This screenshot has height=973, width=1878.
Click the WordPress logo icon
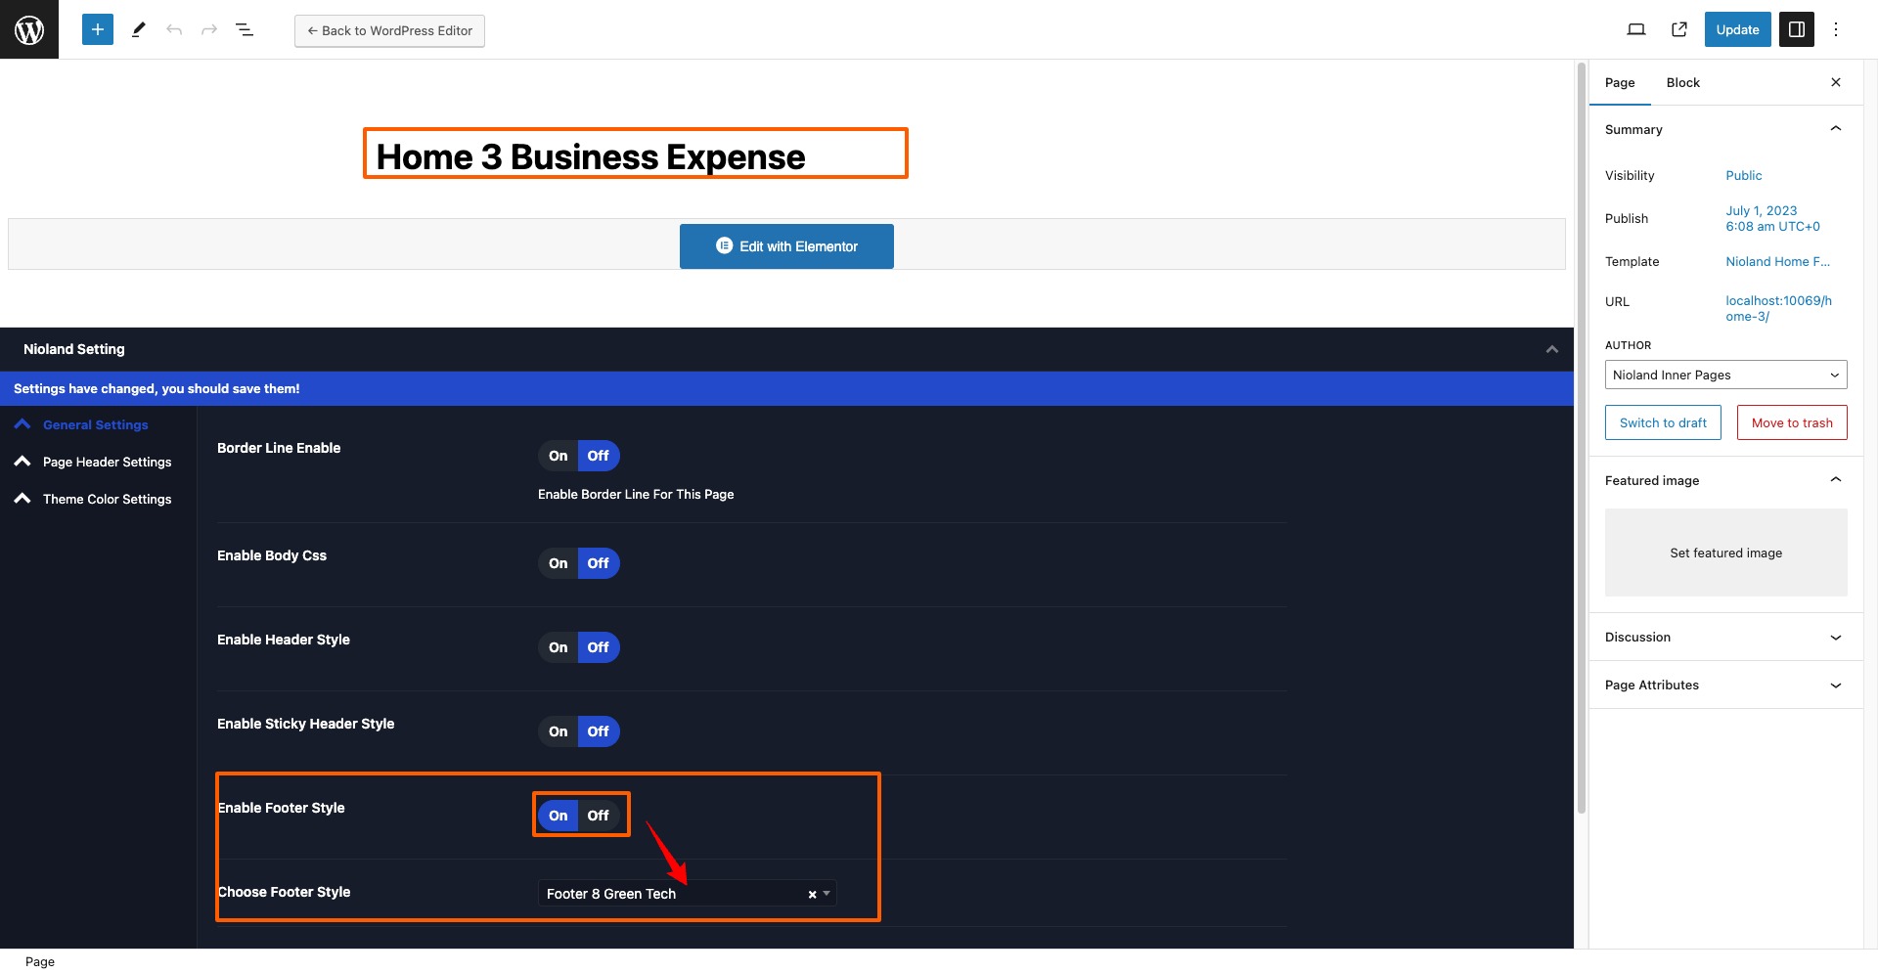click(x=29, y=29)
